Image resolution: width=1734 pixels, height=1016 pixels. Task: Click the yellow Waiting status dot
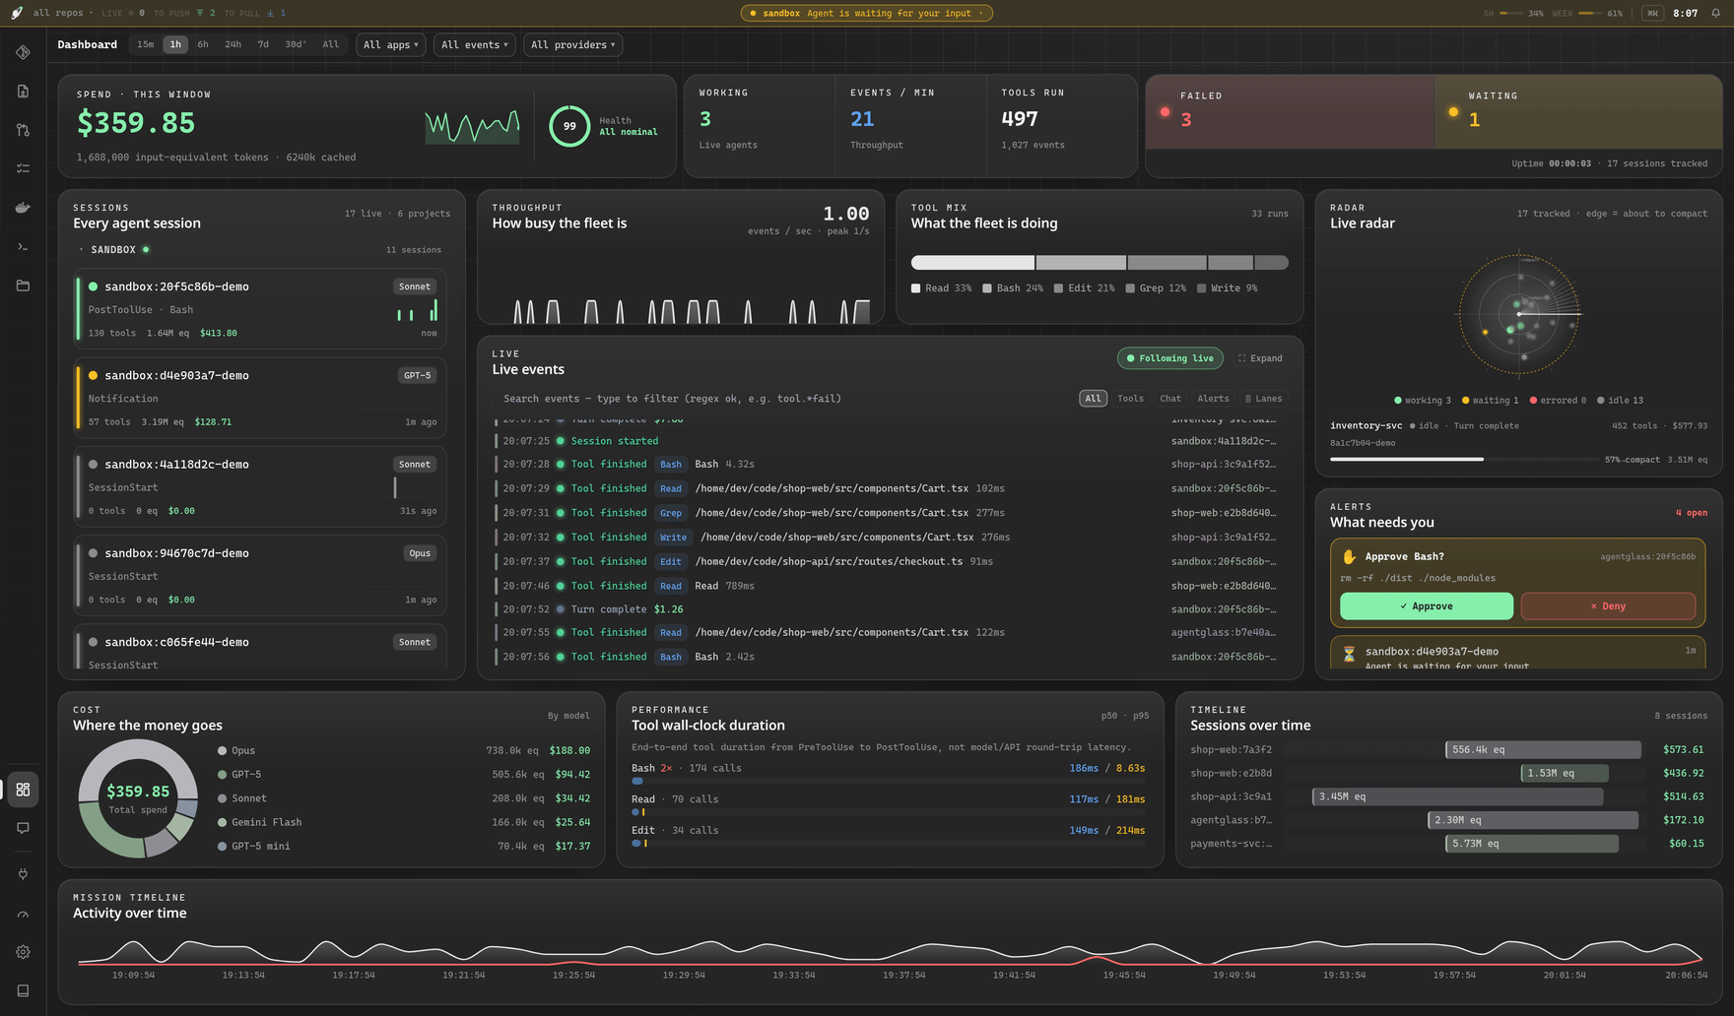click(x=1453, y=112)
